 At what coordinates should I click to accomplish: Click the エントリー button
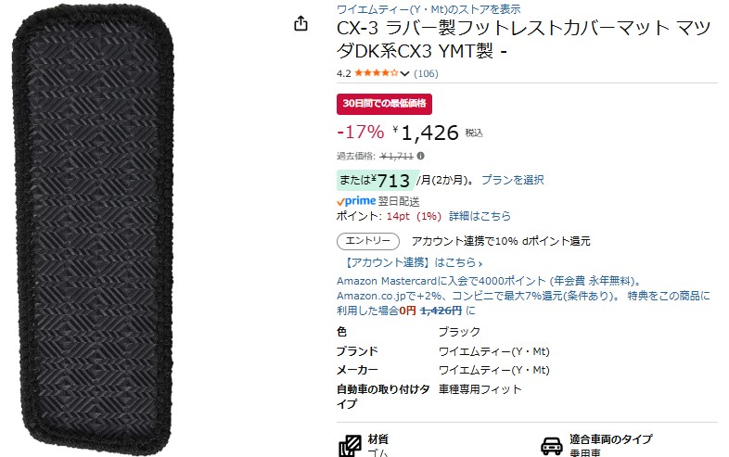tap(368, 241)
